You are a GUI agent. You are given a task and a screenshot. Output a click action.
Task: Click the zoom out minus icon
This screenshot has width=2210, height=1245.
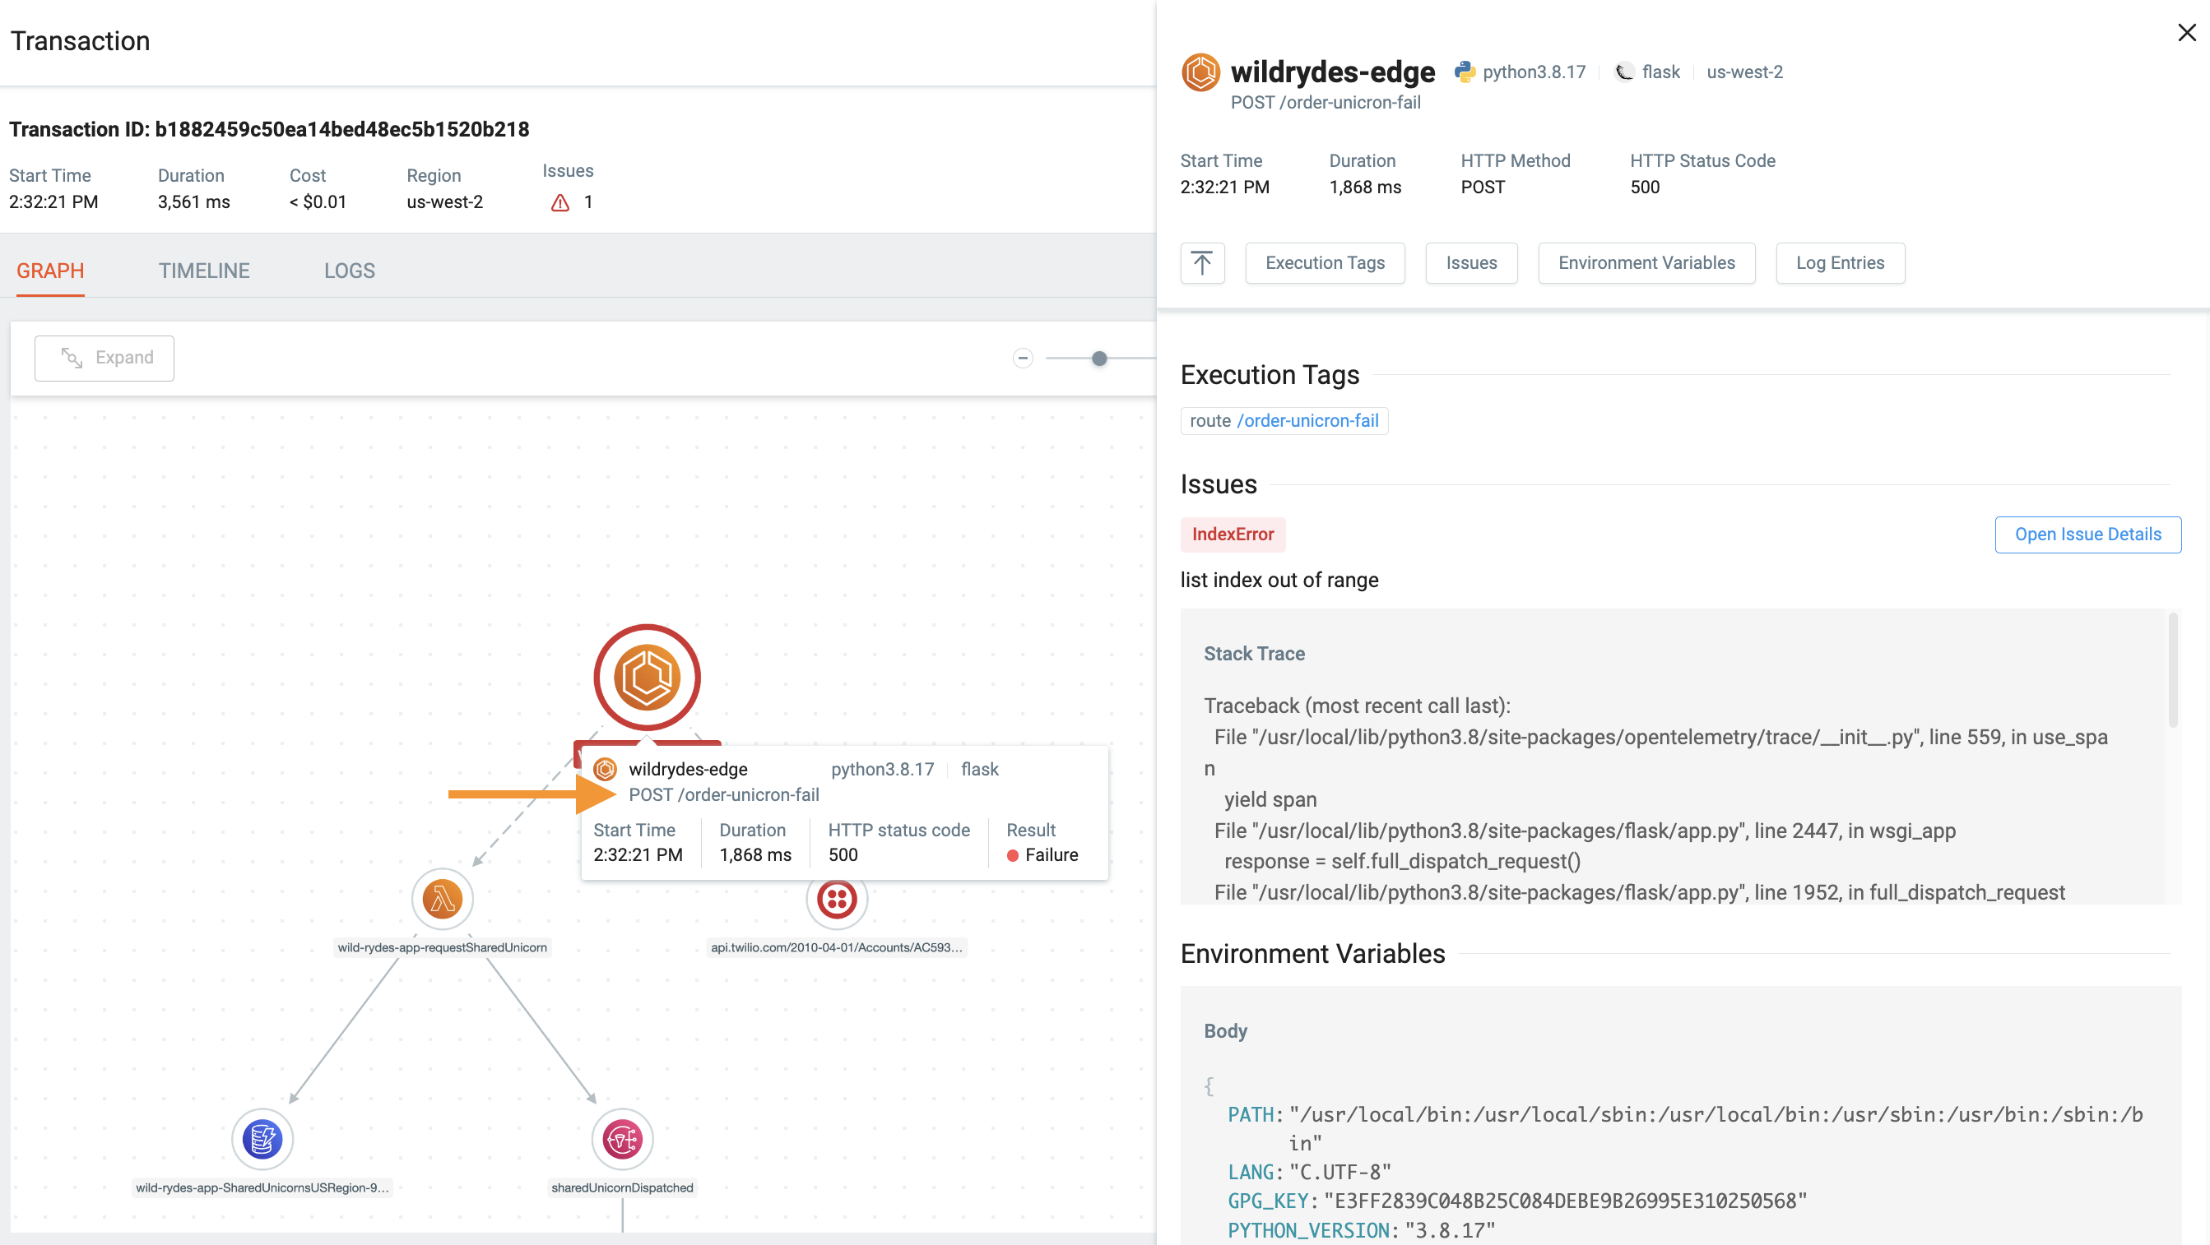pos(1023,359)
